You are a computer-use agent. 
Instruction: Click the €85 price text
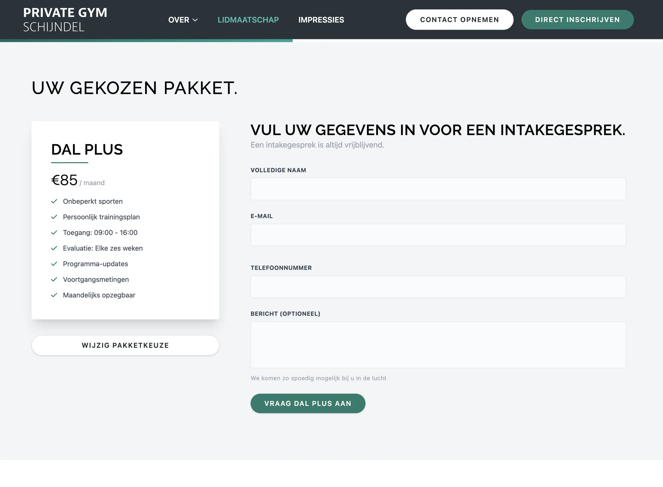pos(64,180)
